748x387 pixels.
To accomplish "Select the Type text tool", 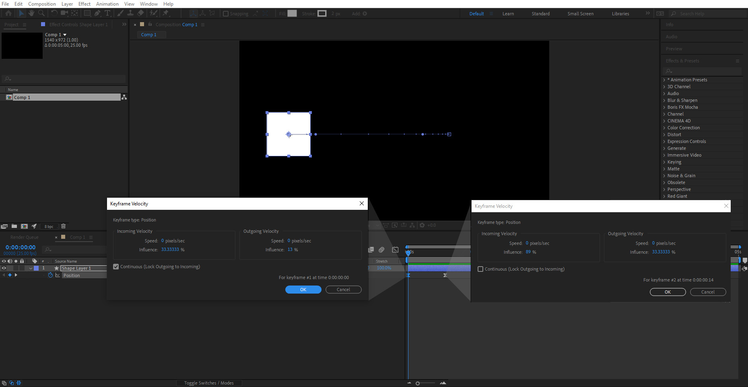I will click(x=107, y=13).
